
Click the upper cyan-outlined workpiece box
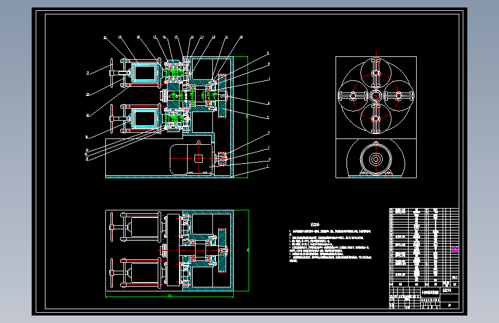click(x=145, y=73)
